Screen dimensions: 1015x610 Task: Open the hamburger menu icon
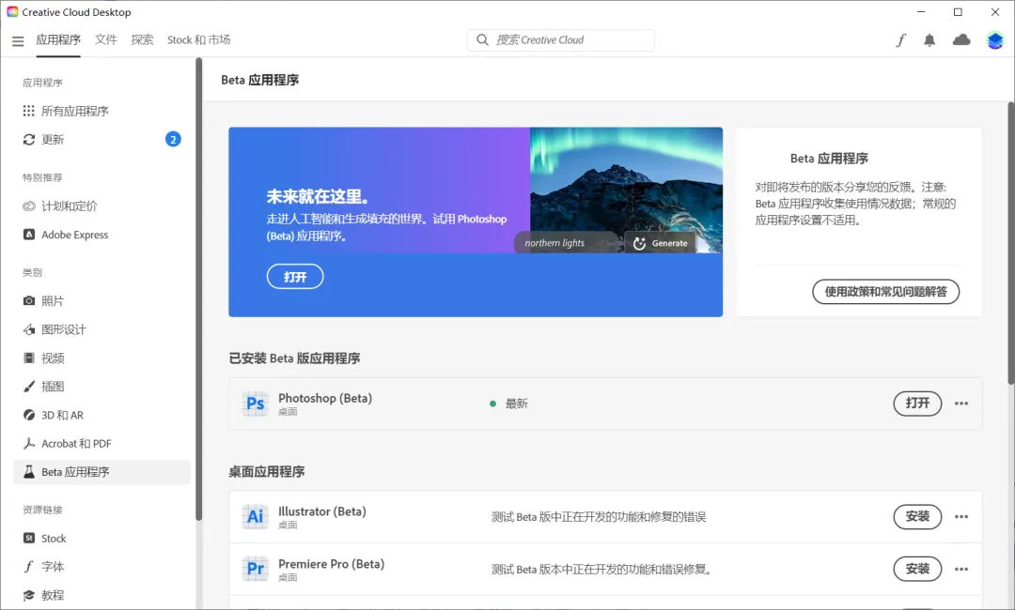click(18, 41)
